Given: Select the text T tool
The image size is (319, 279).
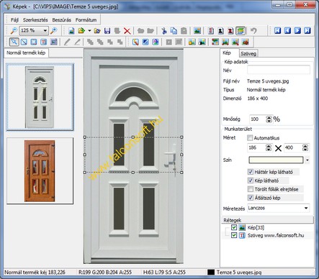Looking at the screenshot, I should (x=43, y=42).
